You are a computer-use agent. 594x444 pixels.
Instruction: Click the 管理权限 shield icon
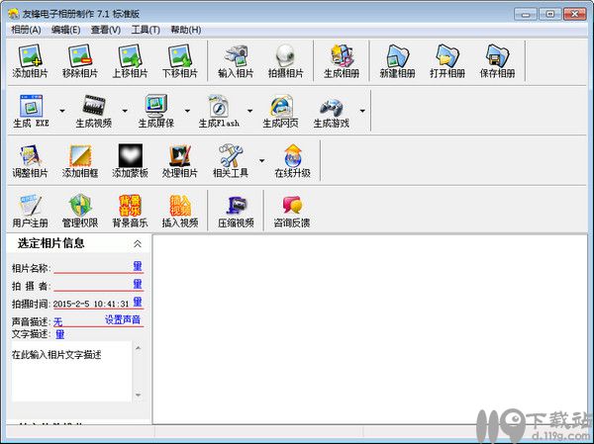click(80, 205)
